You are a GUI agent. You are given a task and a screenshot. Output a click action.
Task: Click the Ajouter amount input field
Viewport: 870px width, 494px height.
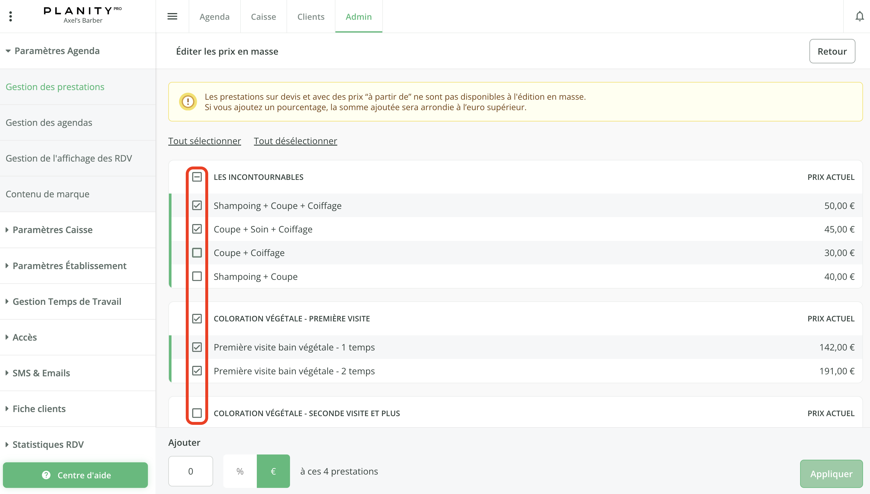(x=191, y=471)
